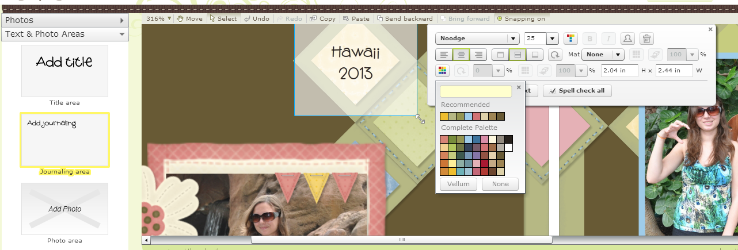Select the Add title thumbnail
Image resolution: width=738 pixels, height=250 pixels.
[x=64, y=71]
